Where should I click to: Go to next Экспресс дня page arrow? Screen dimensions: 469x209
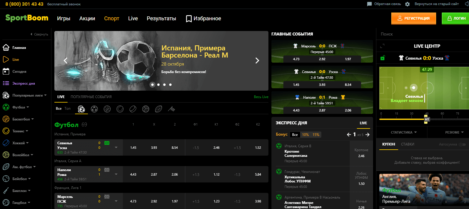367,135
